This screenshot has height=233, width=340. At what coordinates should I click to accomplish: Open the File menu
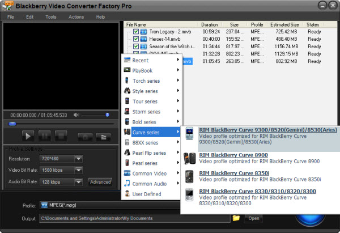11,17
